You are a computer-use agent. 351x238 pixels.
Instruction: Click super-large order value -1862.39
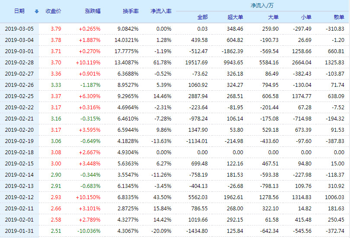pos(233,51)
